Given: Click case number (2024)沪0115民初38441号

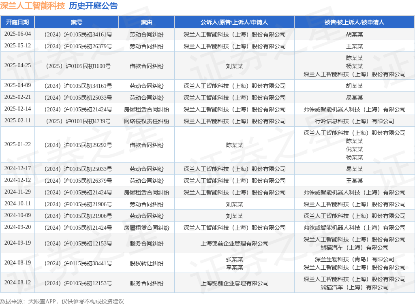Looking at the screenshot, I should [x=77, y=263].
